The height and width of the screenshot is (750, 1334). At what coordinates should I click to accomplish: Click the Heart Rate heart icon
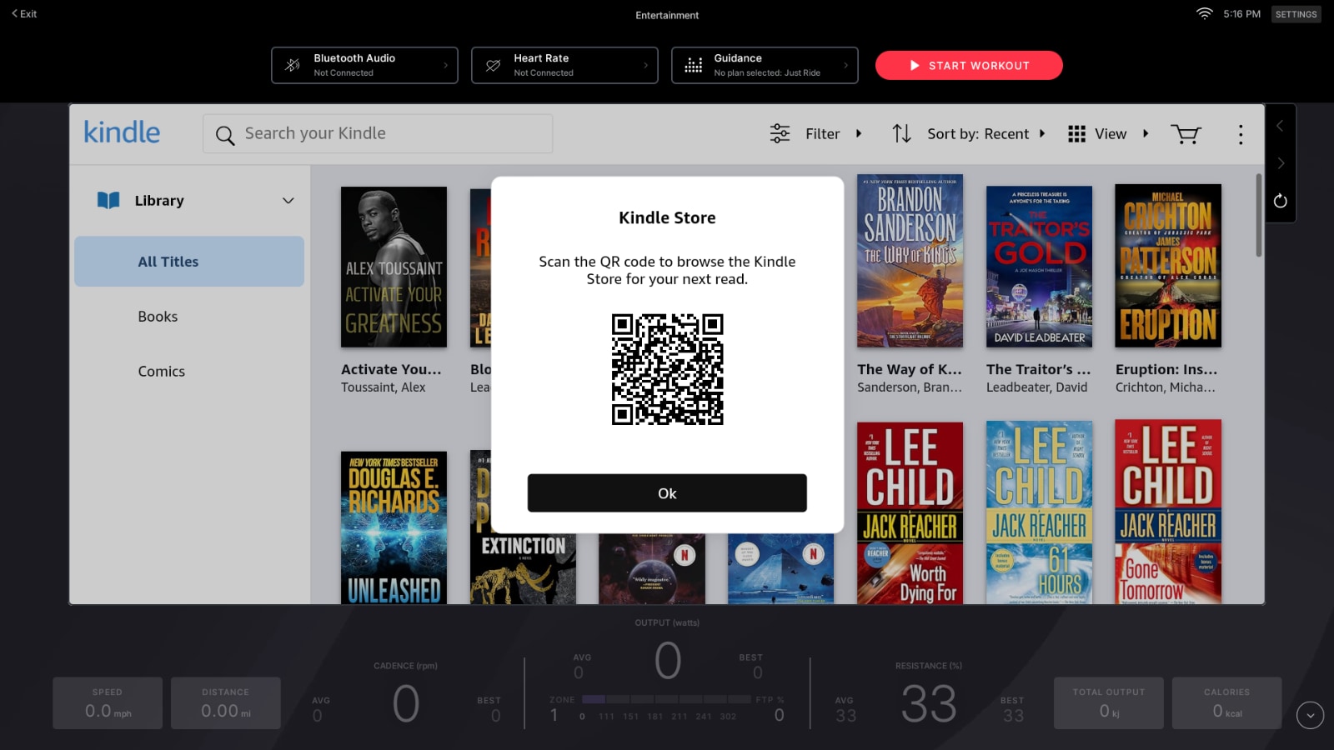(x=493, y=65)
